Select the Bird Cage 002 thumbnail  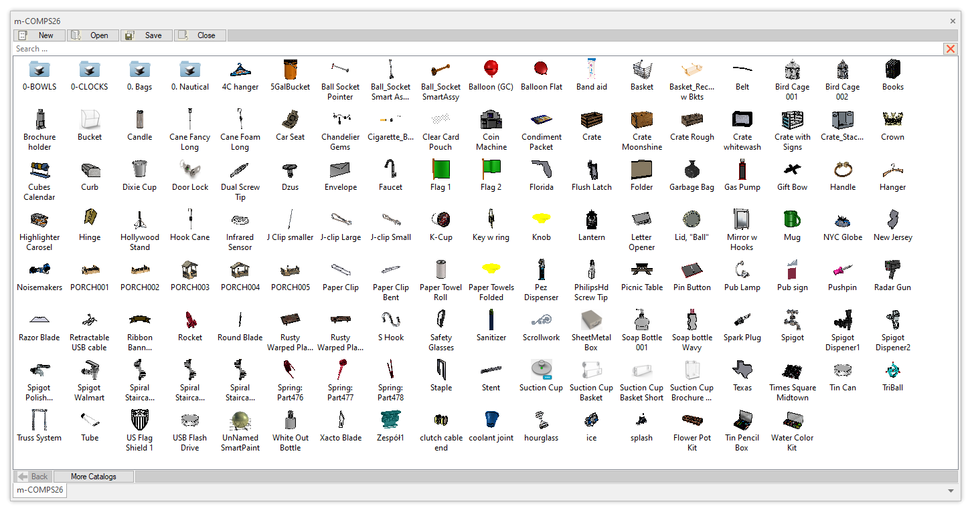point(842,70)
